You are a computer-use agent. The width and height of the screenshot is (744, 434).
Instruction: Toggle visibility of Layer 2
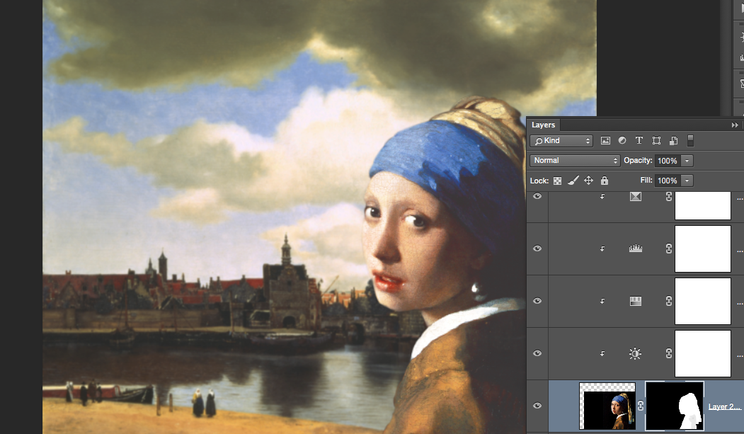(x=537, y=406)
